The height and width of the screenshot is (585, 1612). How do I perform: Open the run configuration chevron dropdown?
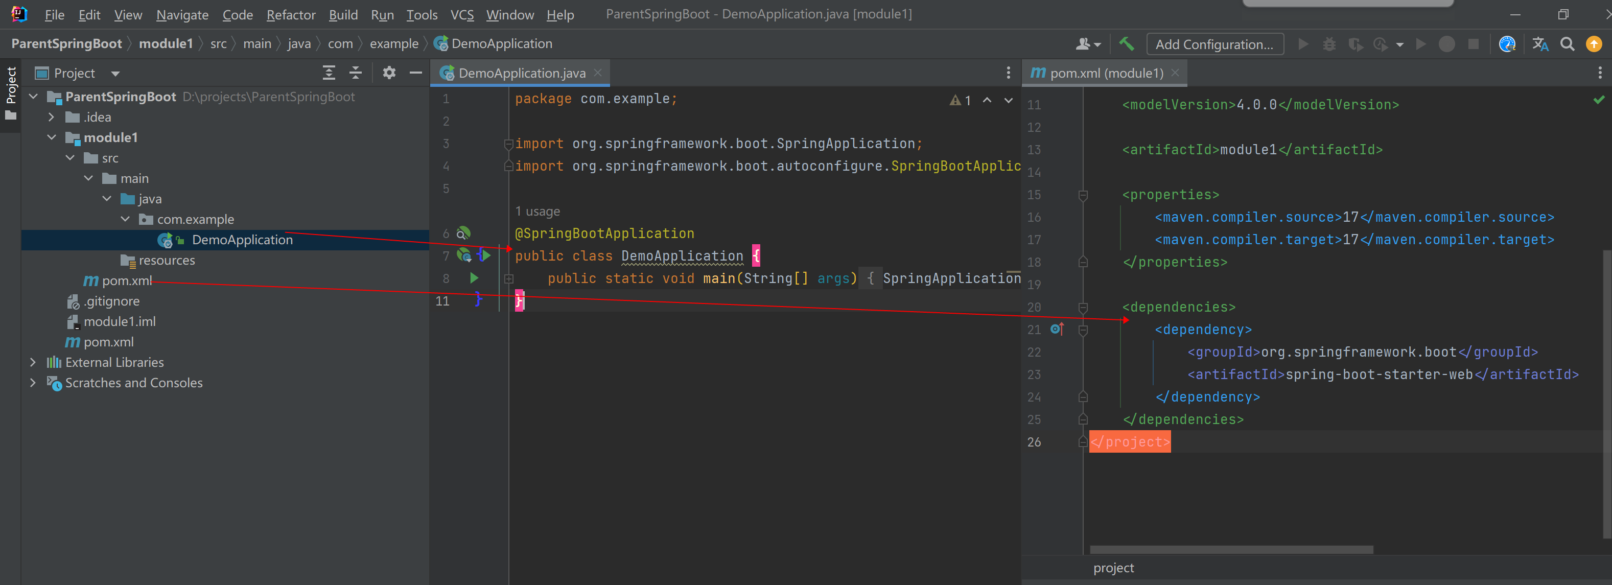1400,44
